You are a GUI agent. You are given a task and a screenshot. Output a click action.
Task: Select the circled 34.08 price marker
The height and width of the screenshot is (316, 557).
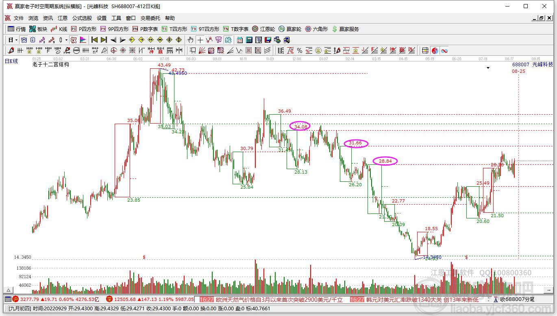pyautogui.click(x=300, y=126)
